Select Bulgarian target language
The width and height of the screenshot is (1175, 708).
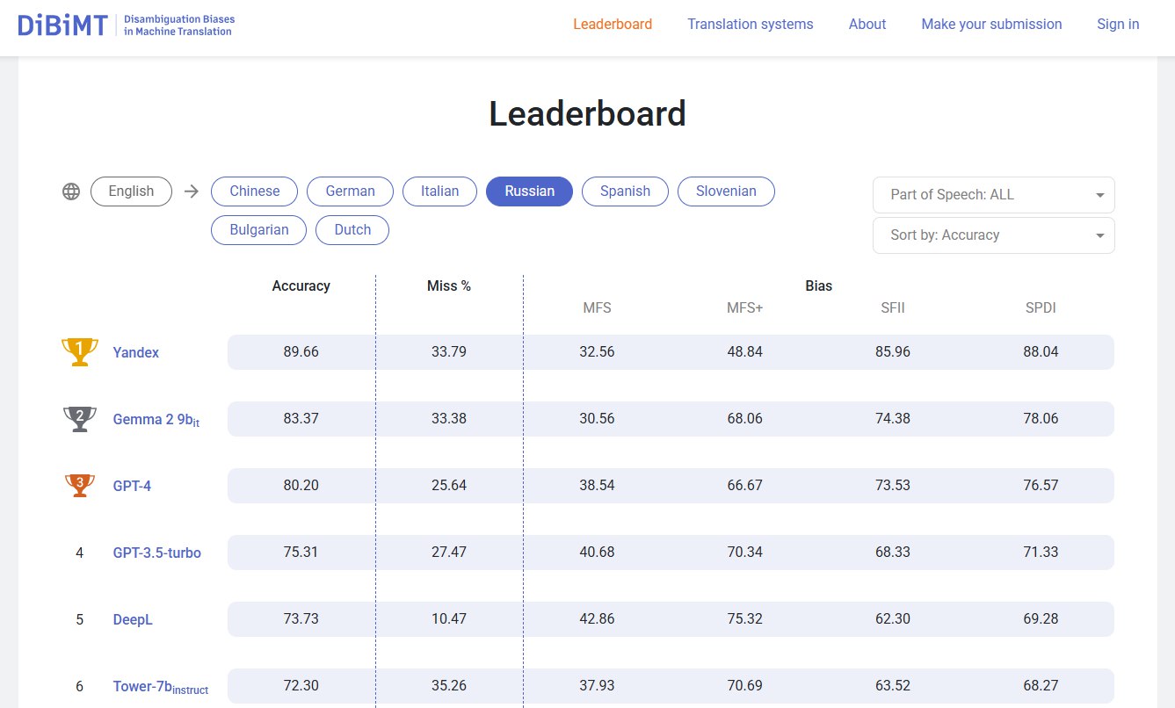pos(259,230)
